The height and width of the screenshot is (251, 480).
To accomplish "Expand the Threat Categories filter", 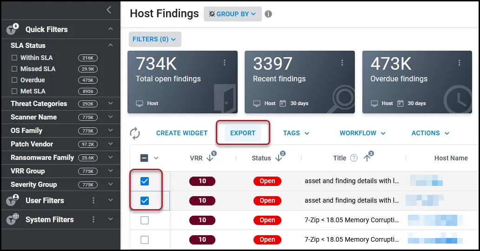I will 111,104.
